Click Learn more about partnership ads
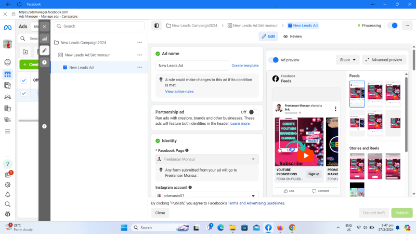Screen dimensions: 416x234 click(240, 123)
